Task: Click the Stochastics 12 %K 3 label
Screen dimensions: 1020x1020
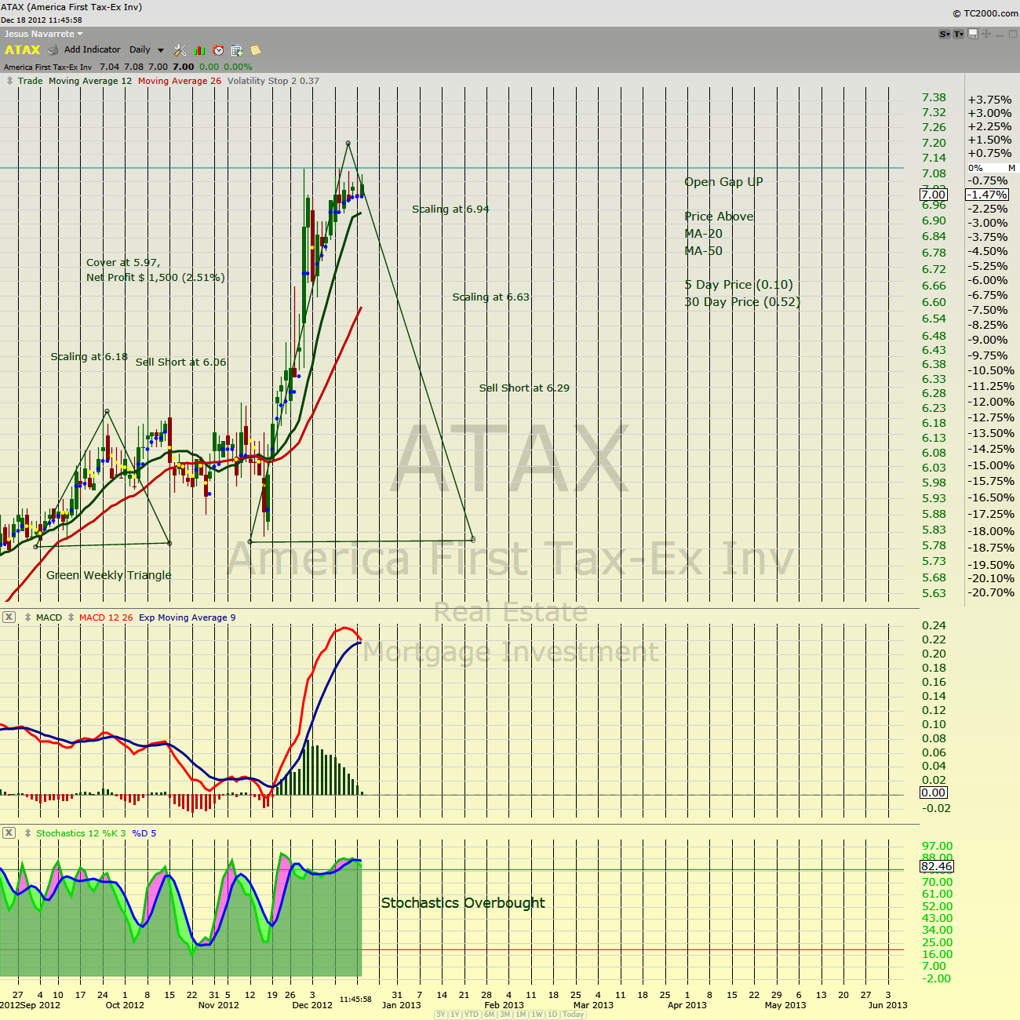Action: tap(81, 833)
